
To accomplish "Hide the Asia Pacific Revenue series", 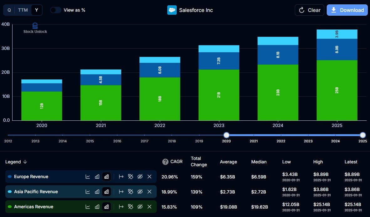I will click(x=140, y=192).
